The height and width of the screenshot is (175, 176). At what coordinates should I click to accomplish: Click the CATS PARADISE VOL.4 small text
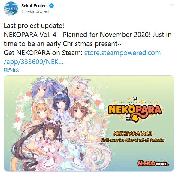135,103
